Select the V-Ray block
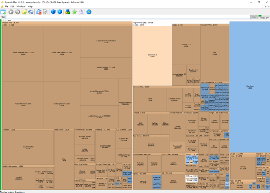Image resolution: width=270 pixels, height=193 pixels. point(64,160)
